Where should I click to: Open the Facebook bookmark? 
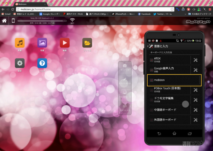point(144,14)
